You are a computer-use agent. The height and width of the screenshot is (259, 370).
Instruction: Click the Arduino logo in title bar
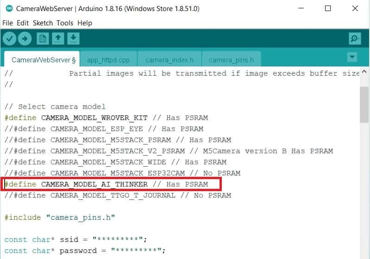click(9, 9)
